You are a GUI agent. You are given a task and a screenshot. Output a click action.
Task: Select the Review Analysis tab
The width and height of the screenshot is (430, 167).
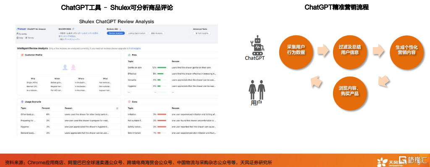(x=116, y=33)
